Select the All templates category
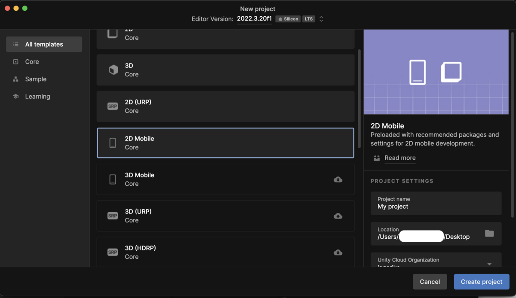 click(x=44, y=44)
